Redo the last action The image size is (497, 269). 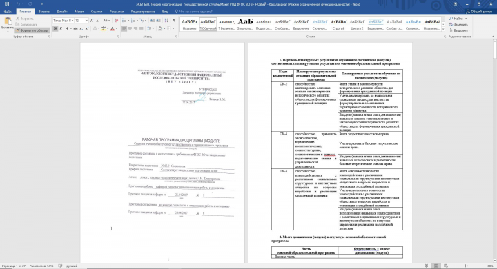pyautogui.click(x=30, y=4)
